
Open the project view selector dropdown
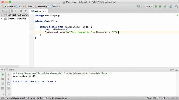click(x=5, y=11)
